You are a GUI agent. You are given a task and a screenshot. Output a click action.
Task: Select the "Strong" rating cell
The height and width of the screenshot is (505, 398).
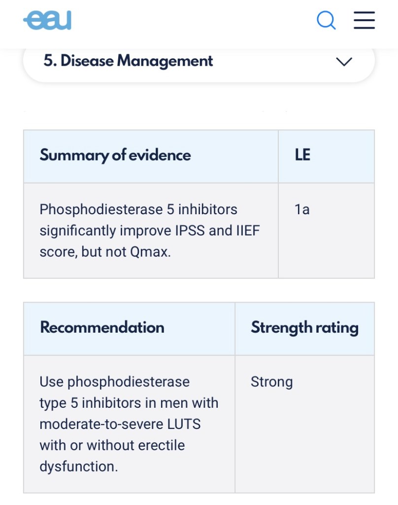tap(272, 382)
